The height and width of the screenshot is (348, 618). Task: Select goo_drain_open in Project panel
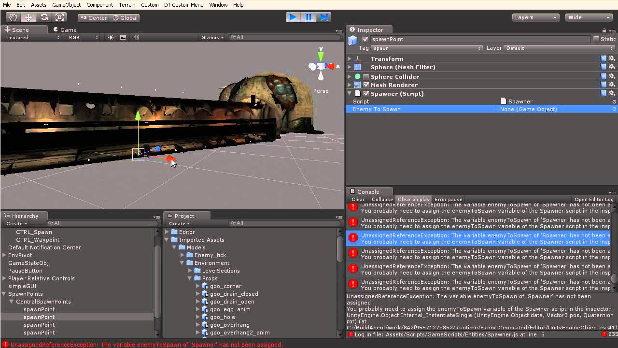point(232,302)
